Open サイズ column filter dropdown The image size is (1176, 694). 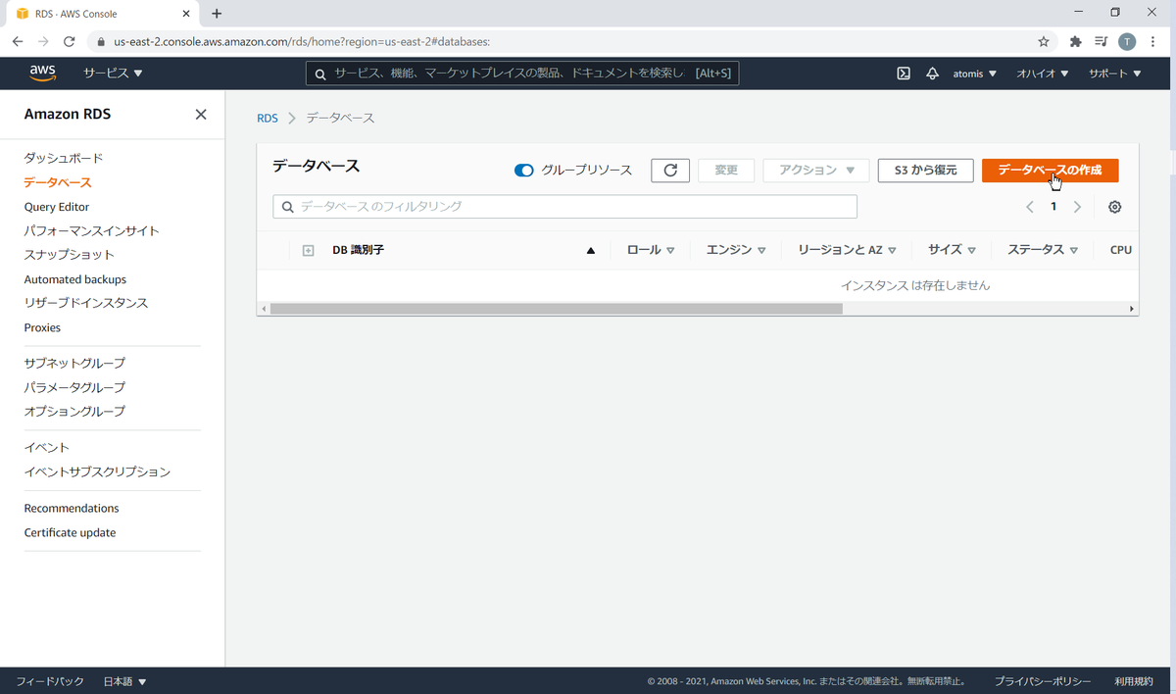point(971,251)
